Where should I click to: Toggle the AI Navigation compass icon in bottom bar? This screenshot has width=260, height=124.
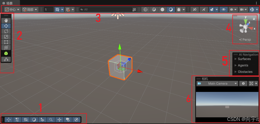pos(76,120)
